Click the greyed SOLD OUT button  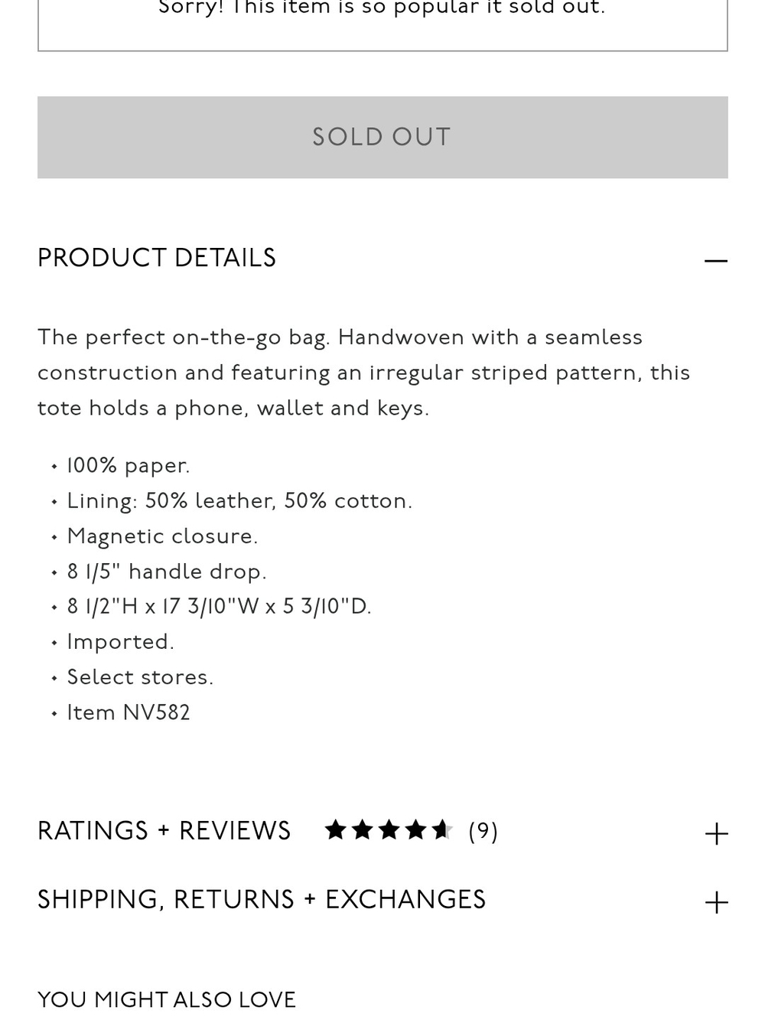coord(382,138)
